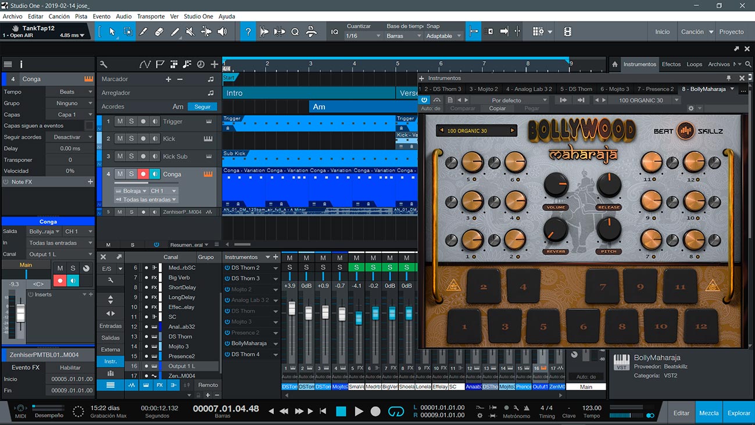
Task: Open the video player filmstrip icon
Action: click(567, 32)
